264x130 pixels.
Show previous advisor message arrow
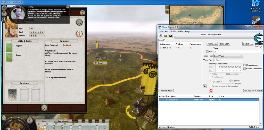(15, 21)
